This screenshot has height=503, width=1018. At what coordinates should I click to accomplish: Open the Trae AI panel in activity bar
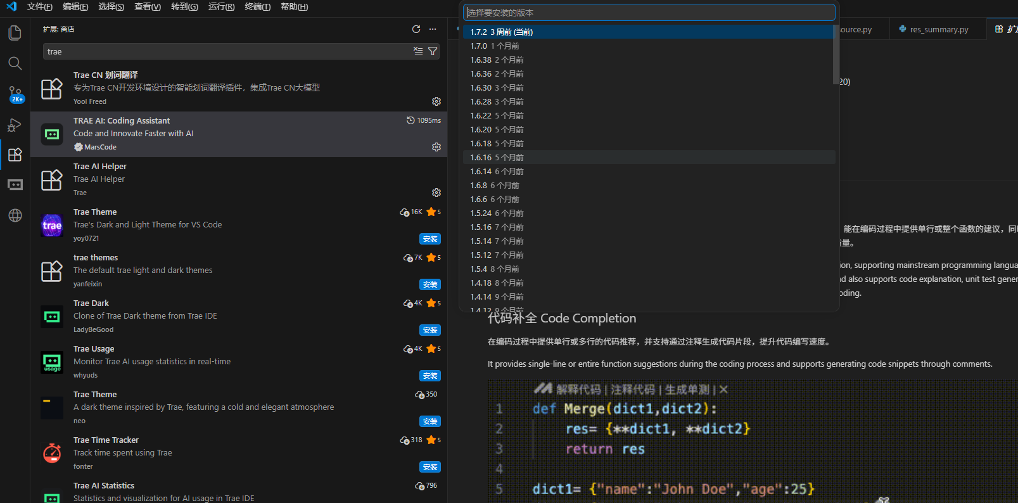[x=15, y=185]
